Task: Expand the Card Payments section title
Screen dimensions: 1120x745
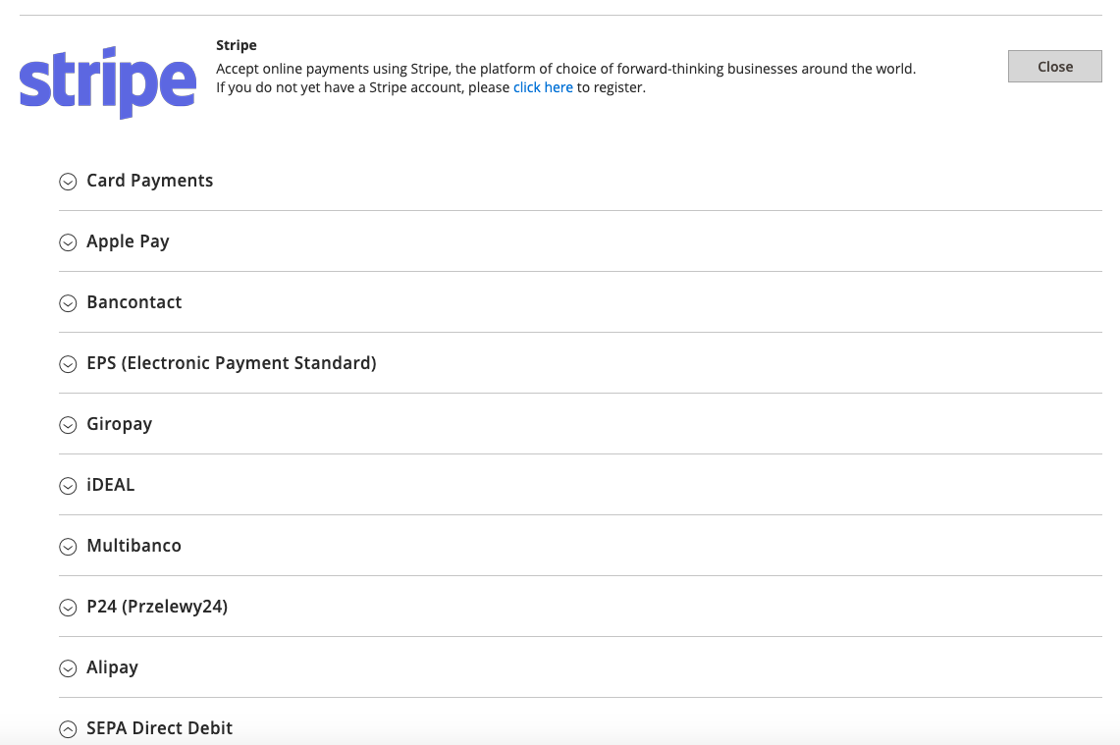Action: click(150, 181)
